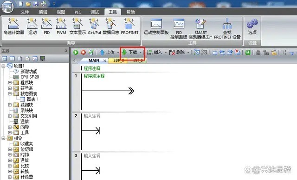The image size is (297, 180).
Task: Switch to the PLC ribbon tab
Action: (77, 12)
